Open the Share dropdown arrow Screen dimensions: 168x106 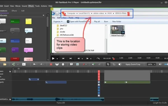[18, 64]
